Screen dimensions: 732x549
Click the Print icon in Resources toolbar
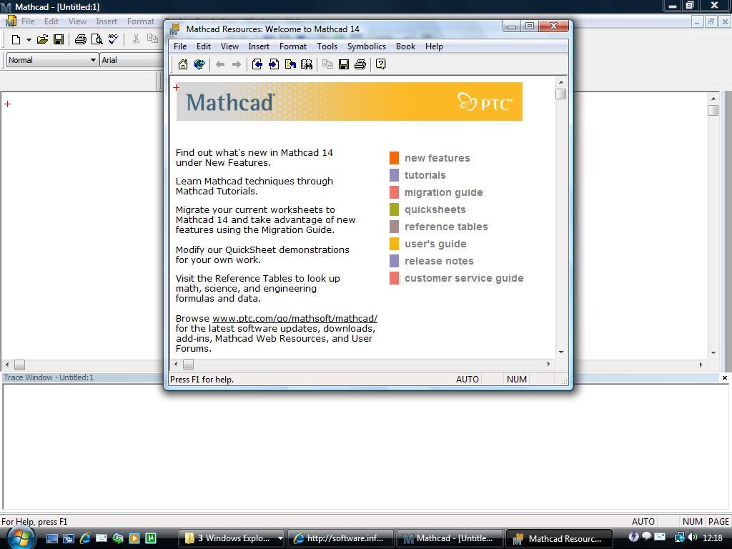point(360,64)
